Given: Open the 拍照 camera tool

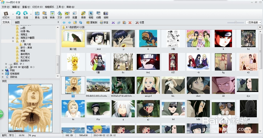Looking at the screenshot, I should point(106,15).
